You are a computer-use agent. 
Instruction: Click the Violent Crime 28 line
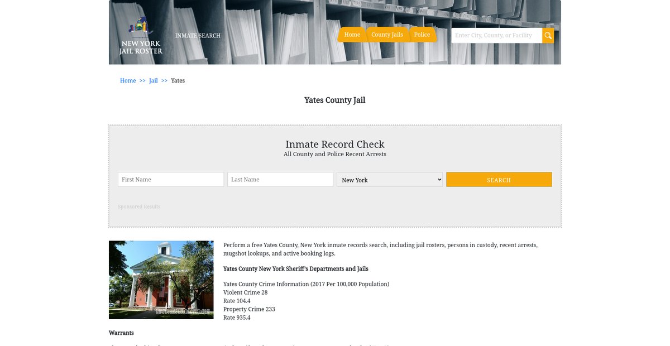pyautogui.click(x=246, y=292)
